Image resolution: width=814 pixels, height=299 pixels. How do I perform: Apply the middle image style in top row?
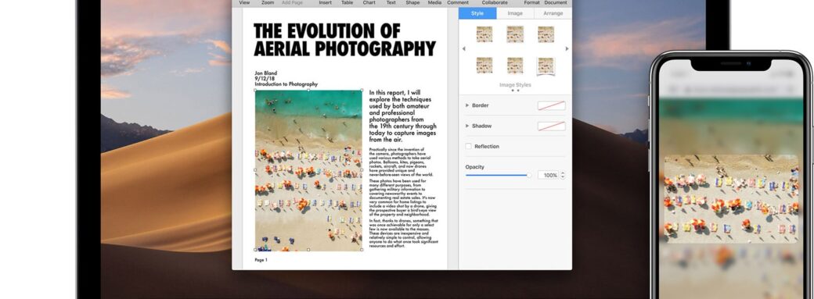[x=515, y=34]
